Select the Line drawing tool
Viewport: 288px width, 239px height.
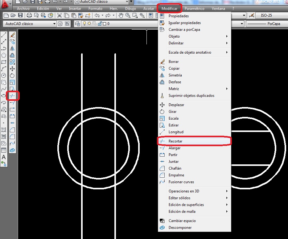pyautogui.click(x=4, y=35)
